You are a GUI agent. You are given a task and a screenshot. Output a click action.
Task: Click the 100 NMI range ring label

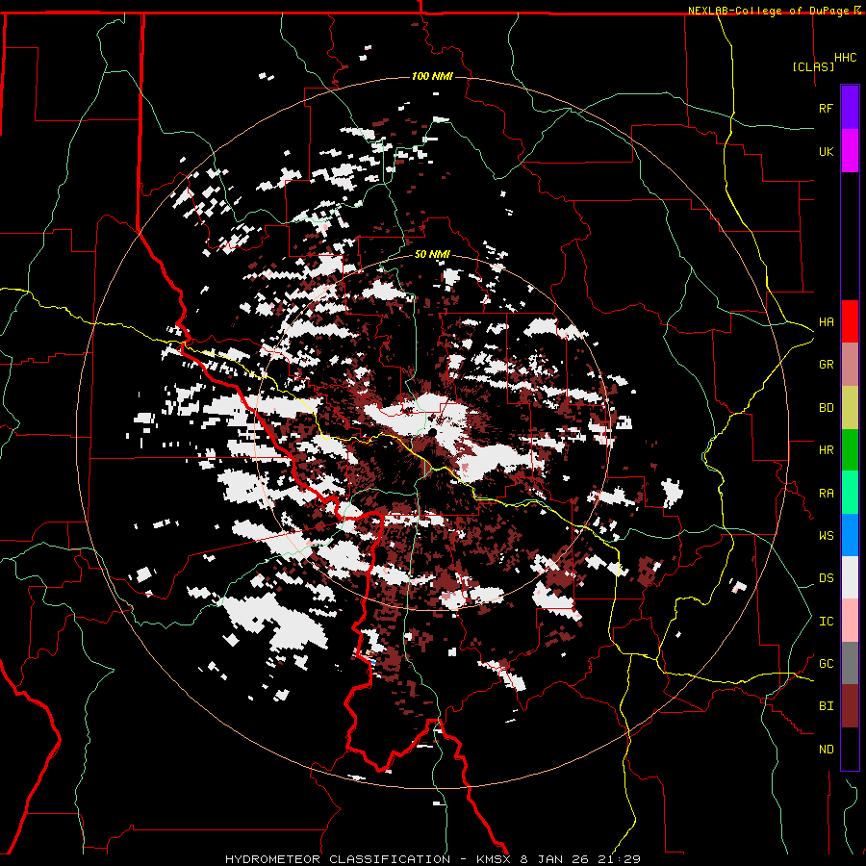click(432, 76)
